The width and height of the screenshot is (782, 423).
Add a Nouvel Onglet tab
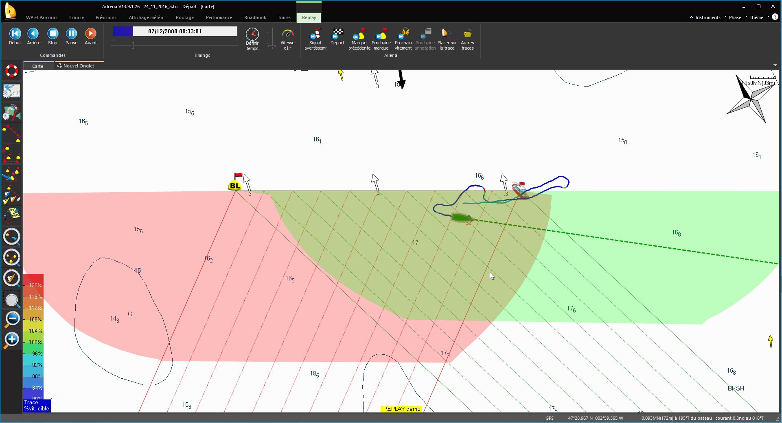pyautogui.click(x=76, y=66)
